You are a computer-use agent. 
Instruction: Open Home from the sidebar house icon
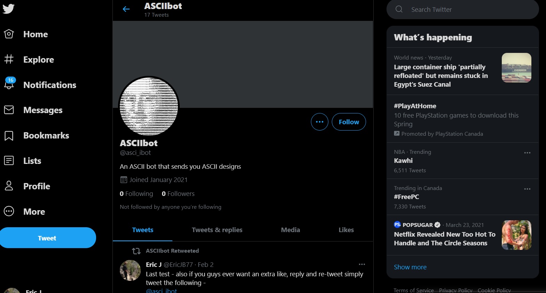[9, 34]
